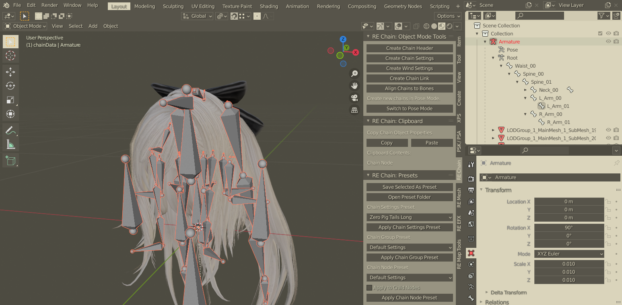Open the viewport Add menu
Viewport: 622px width, 305px height.
pos(93,26)
